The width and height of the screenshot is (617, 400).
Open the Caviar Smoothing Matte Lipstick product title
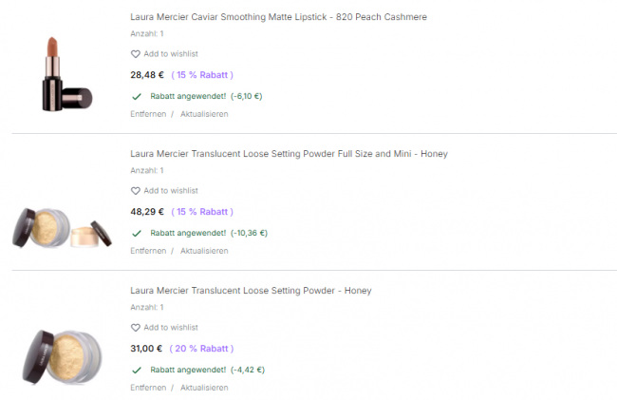[x=278, y=17]
